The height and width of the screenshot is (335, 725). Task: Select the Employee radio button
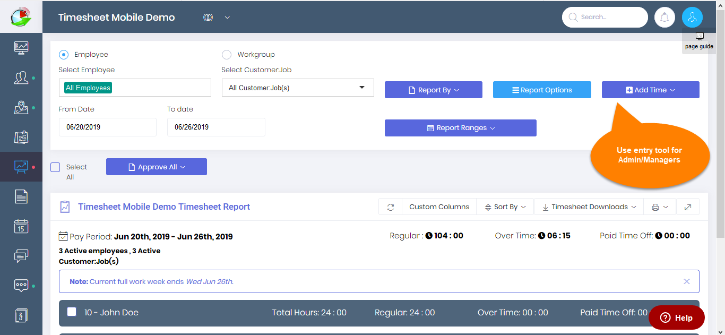tap(64, 54)
